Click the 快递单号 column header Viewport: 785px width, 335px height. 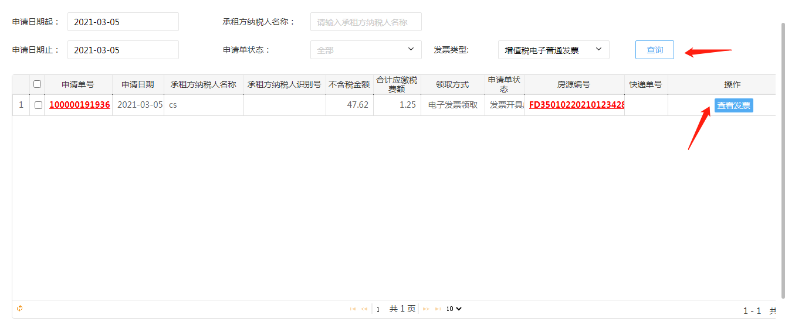(646, 84)
